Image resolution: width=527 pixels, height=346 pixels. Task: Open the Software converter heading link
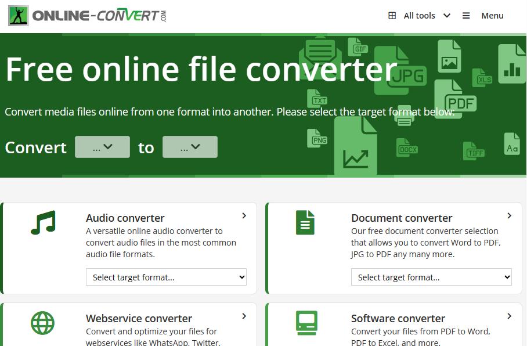click(398, 319)
